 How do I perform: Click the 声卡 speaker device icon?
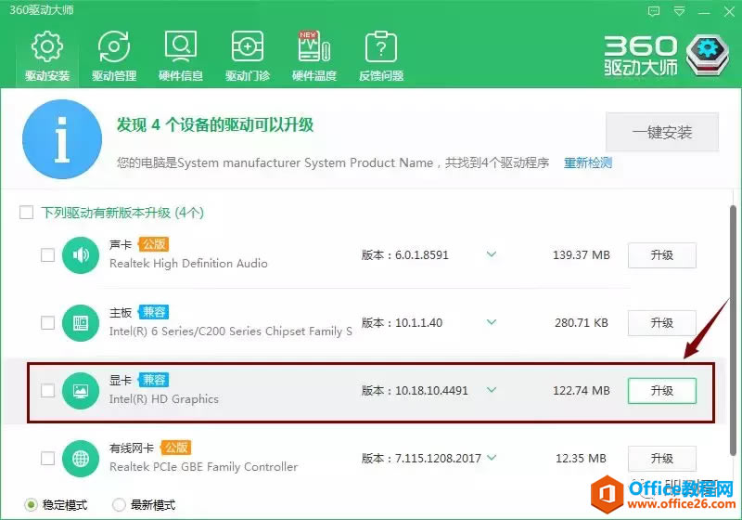[x=81, y=255]
